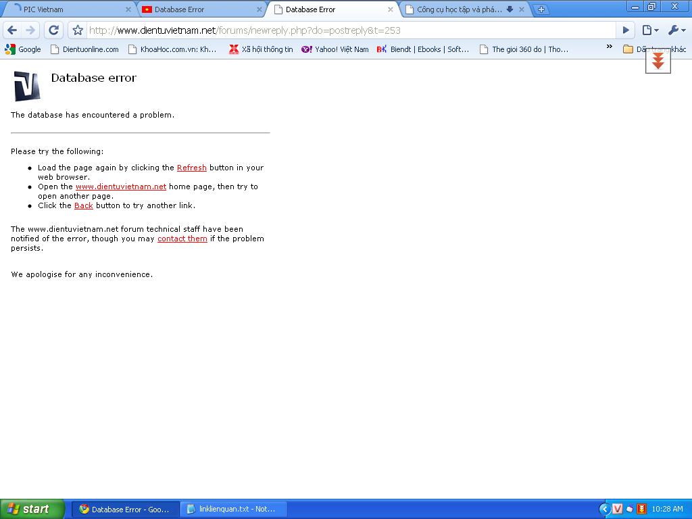Follow the www.dientuvietnam.net link
Image resolution: width=692 pixels, height=519 pixels.
(121, 187)
